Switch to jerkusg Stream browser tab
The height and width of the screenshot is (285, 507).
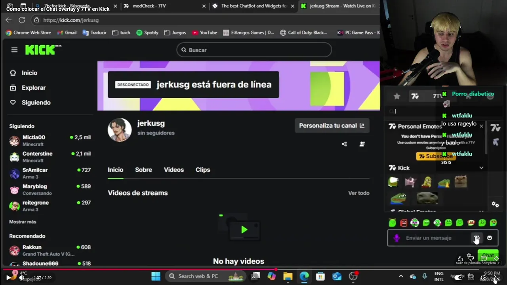(x=339, y=6)
